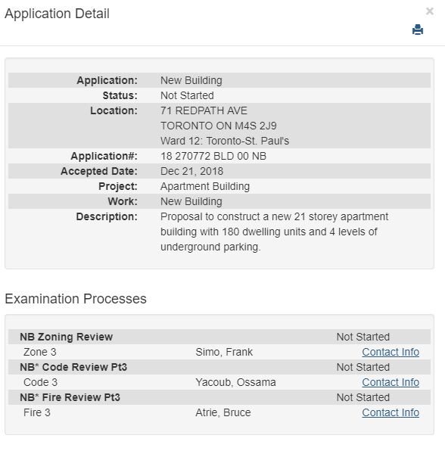Open Contact Info for Yacoub, Ossama
This screenshot has width=445, height=454.
coord(391,382)
